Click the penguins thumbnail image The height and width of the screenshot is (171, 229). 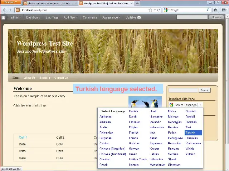click(145, 102)
